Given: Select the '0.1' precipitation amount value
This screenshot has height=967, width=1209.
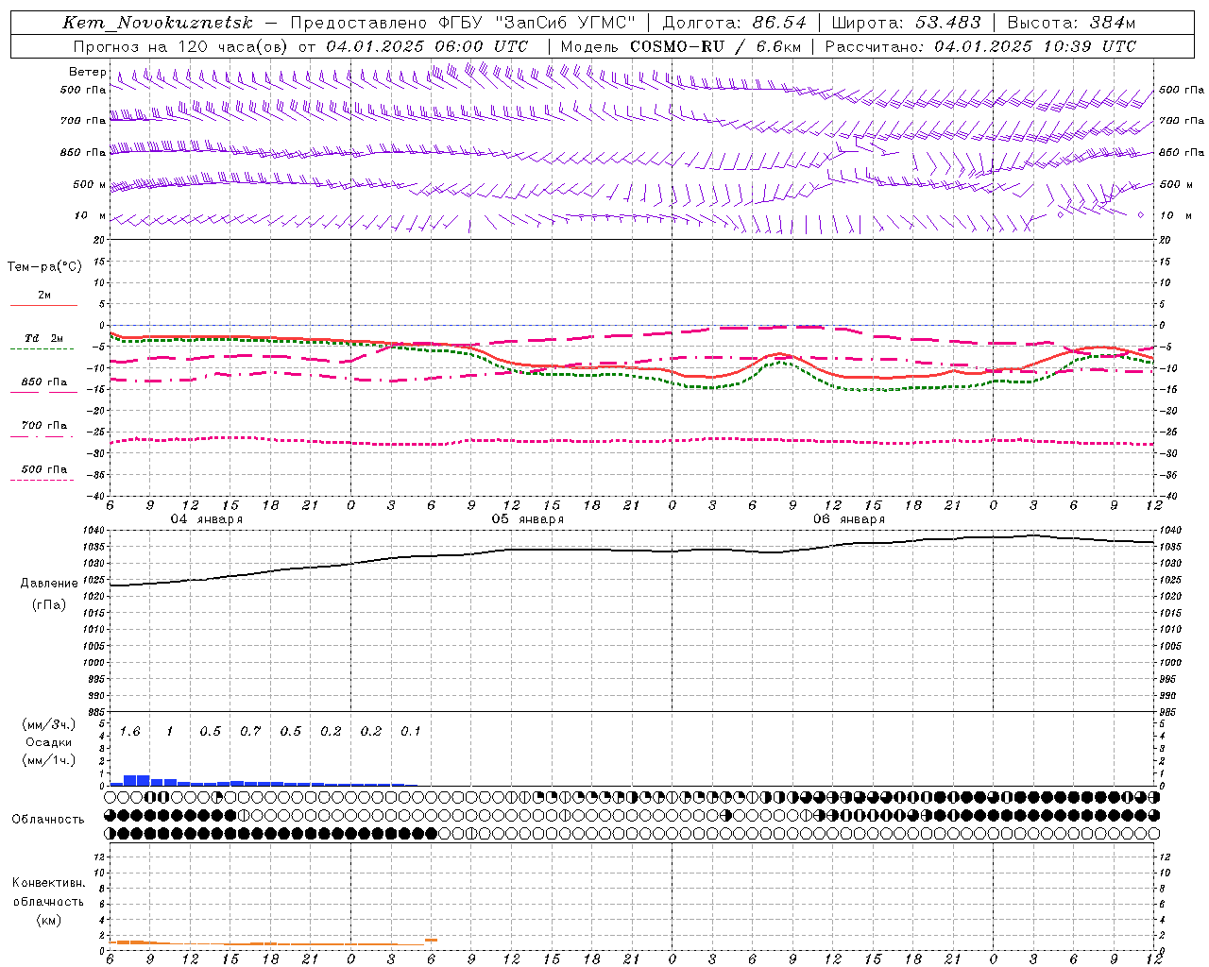Looking at the screenshot, I should [411, 732].
